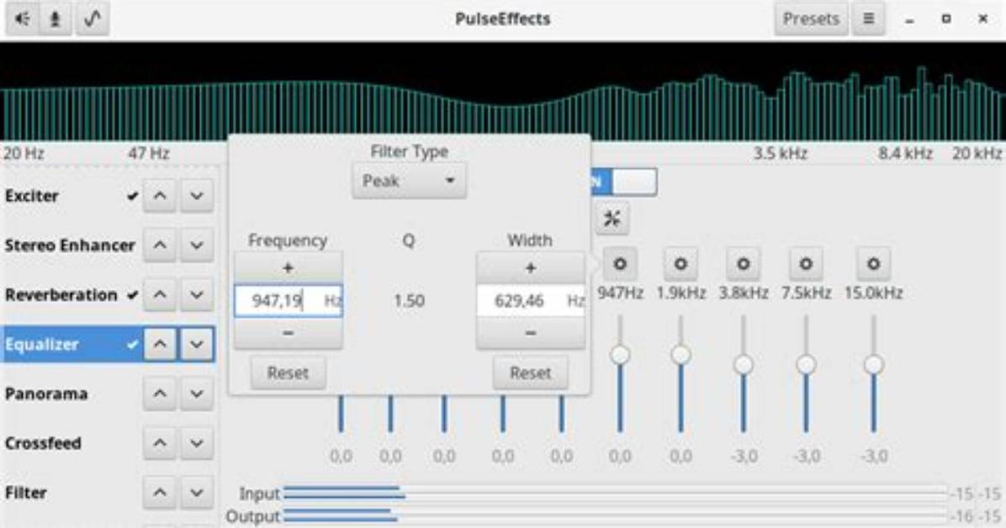This screenshot has width=1006, height=528.
Task: Open the Presets menu
Action: coord(811,18)
